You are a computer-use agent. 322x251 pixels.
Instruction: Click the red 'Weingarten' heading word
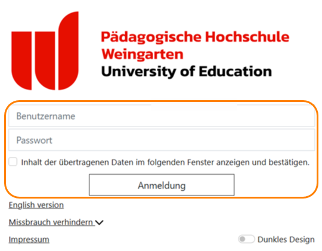143,54
